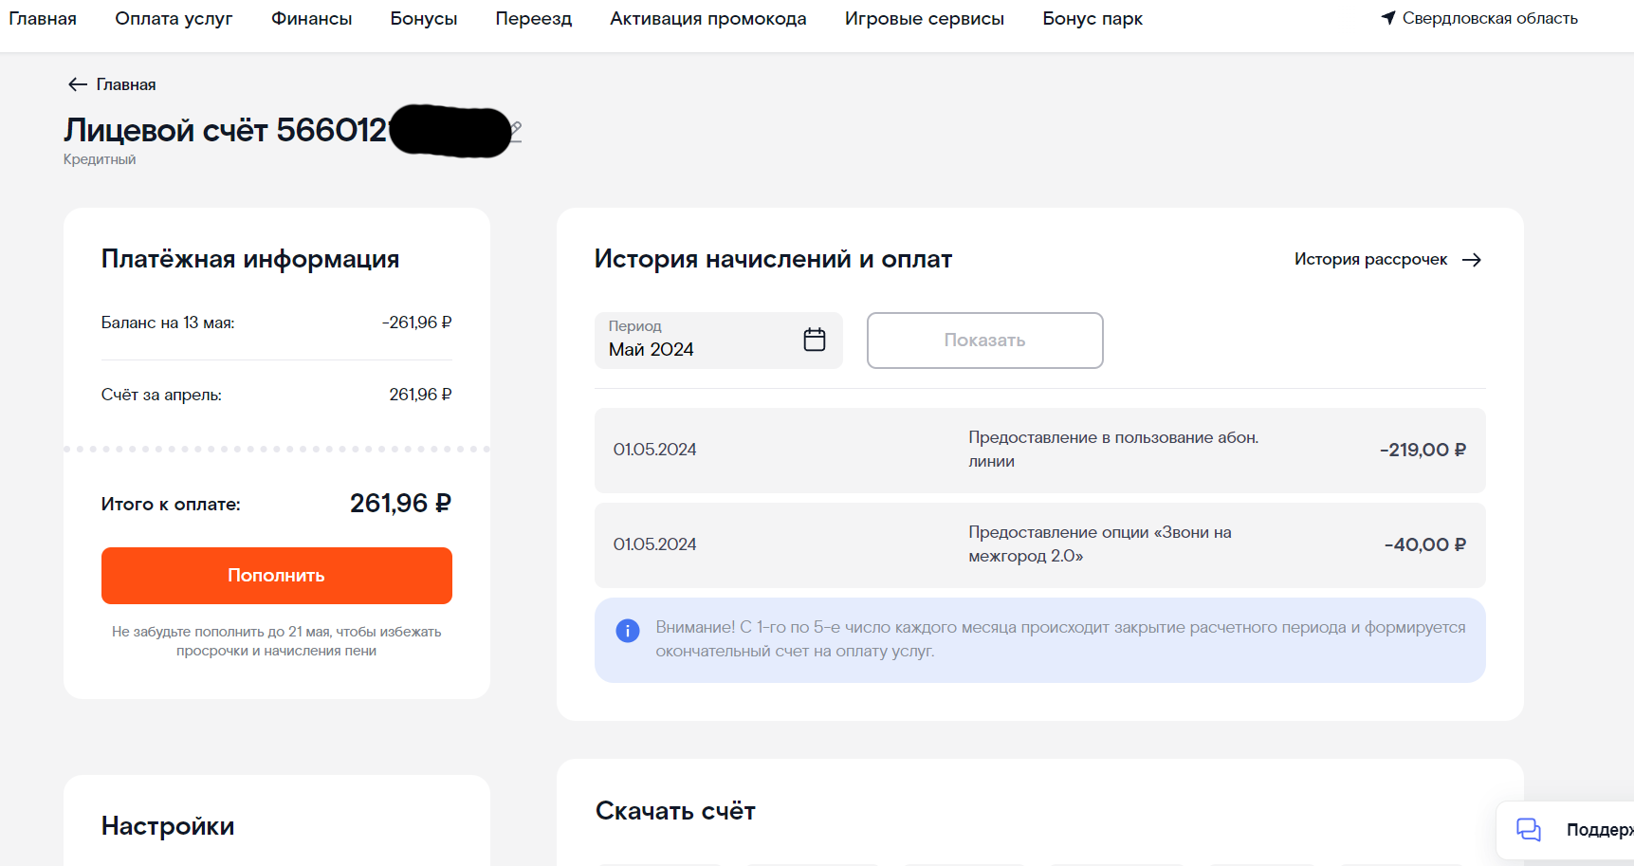Click the История начислений и оплат heading

coord(773,259)
